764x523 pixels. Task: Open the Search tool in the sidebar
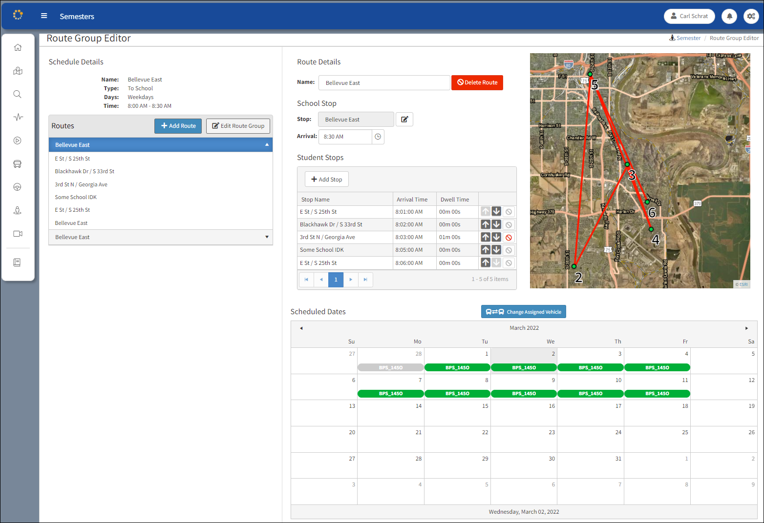click(x=18, y=94)
